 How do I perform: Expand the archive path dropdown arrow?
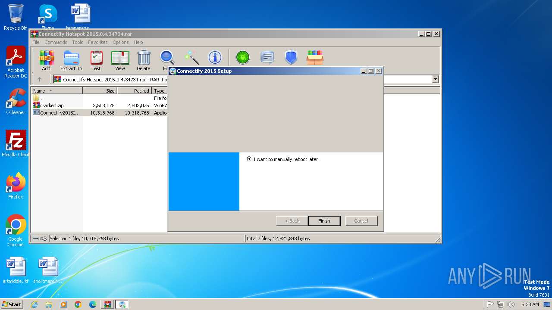tap(435, 79)
